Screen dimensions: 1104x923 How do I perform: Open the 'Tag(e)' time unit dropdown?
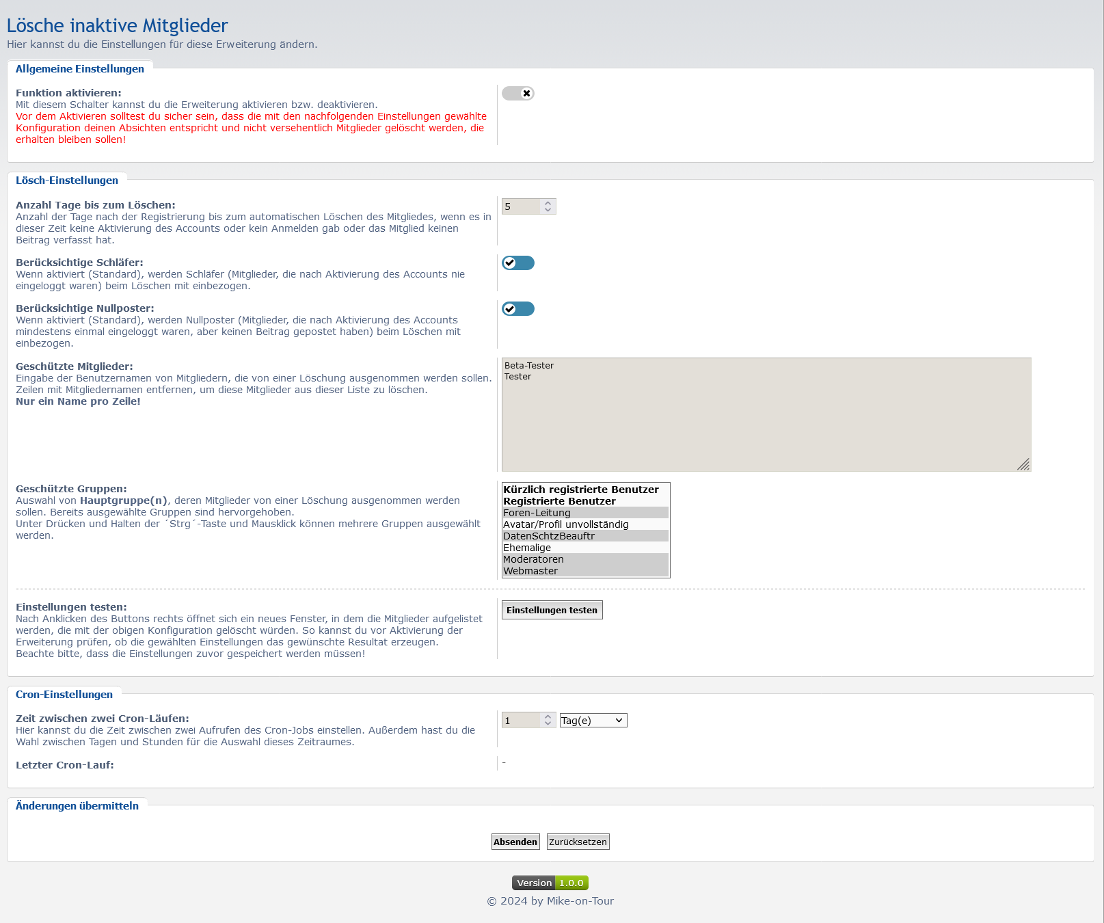pos(593,721)
